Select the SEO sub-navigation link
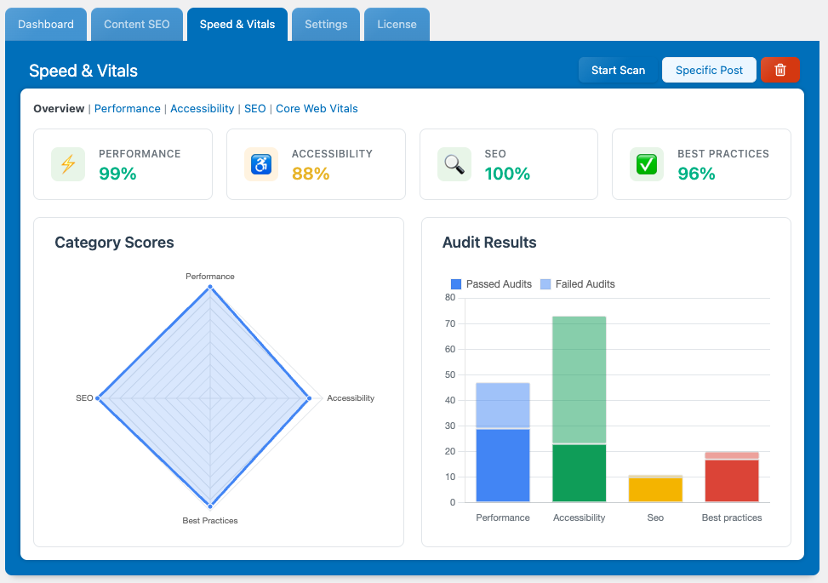The width and height of the screenshot is (828, 583). click(254, 109)
